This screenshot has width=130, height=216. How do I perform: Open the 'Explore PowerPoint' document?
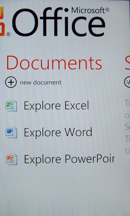(69, 160)
